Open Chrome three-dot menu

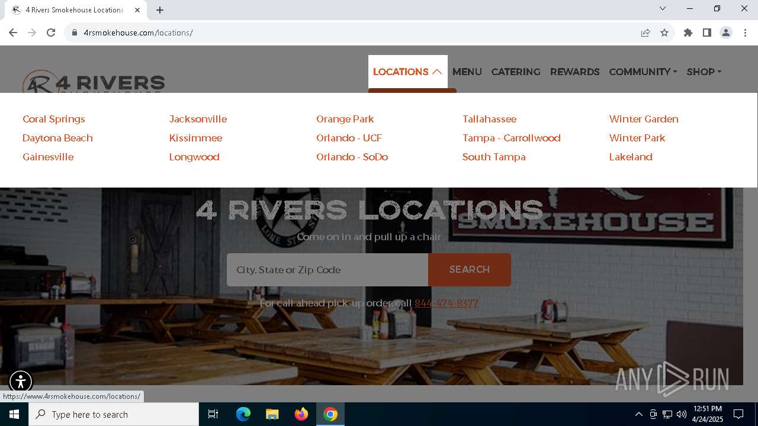[745, 33]
